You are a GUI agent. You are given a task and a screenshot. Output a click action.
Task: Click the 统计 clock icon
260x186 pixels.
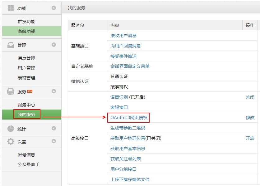click(x=10, y=128)
